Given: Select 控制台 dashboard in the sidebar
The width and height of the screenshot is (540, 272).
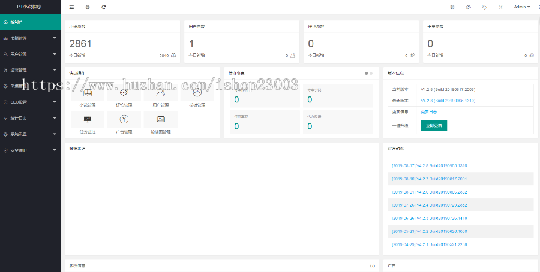Looking at the screenshot, I should (x=31, y=22).
